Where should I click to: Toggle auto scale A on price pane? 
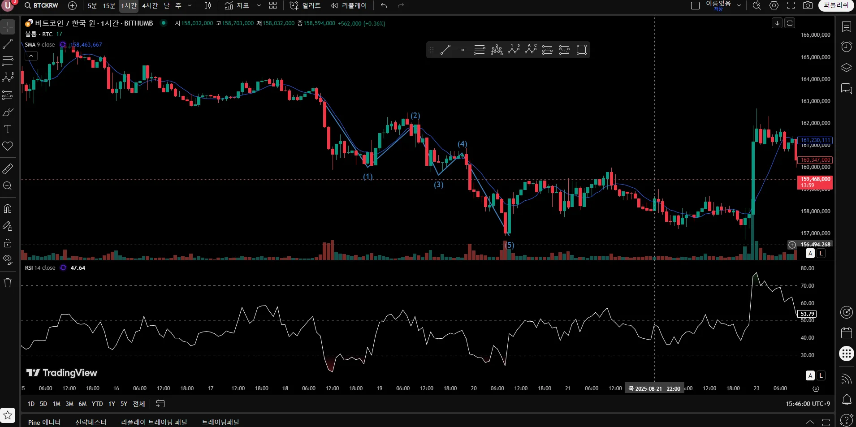click(x=810, y=253)
